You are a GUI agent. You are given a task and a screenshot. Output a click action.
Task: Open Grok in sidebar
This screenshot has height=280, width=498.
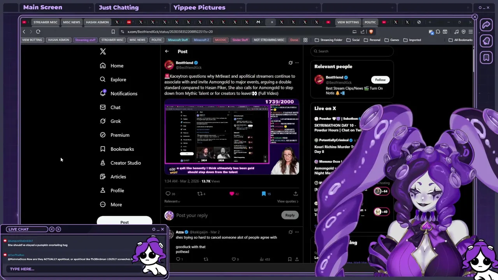click(x=110, y=121)
